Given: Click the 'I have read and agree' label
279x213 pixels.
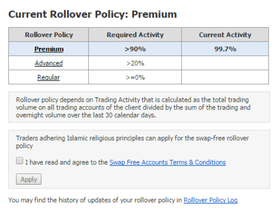Looking at the screenshot, I should point(66,162).
